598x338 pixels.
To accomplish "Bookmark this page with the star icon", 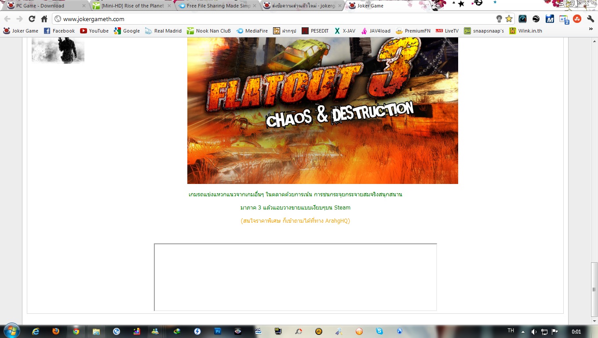I will coord(509,19).
